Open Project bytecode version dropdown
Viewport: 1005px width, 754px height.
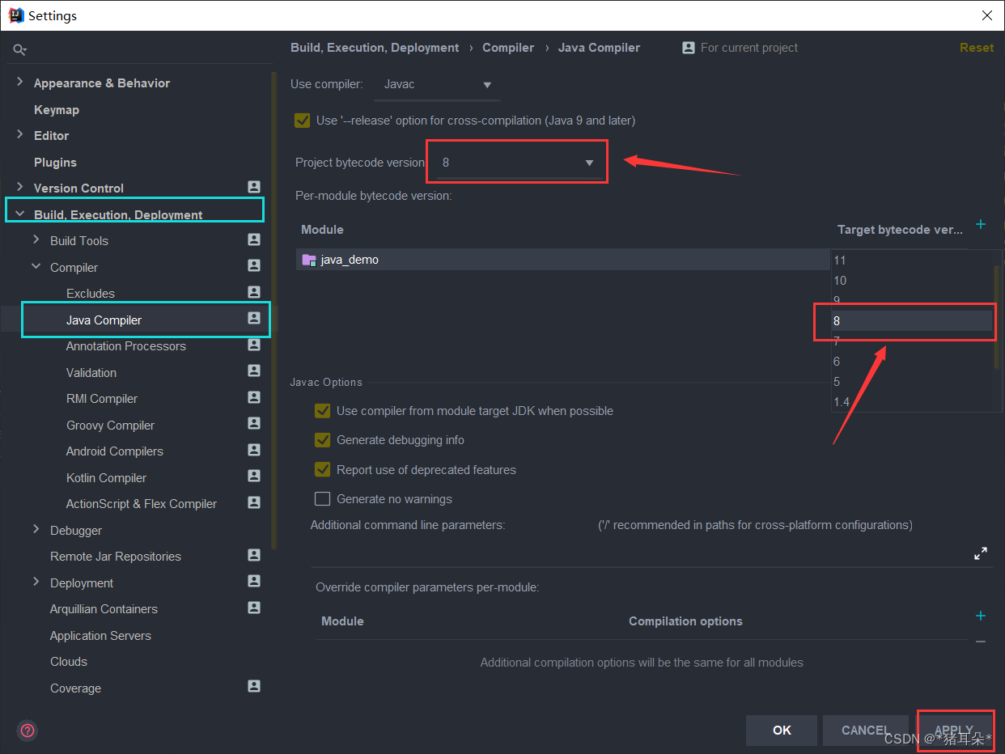tap(519, 163)
